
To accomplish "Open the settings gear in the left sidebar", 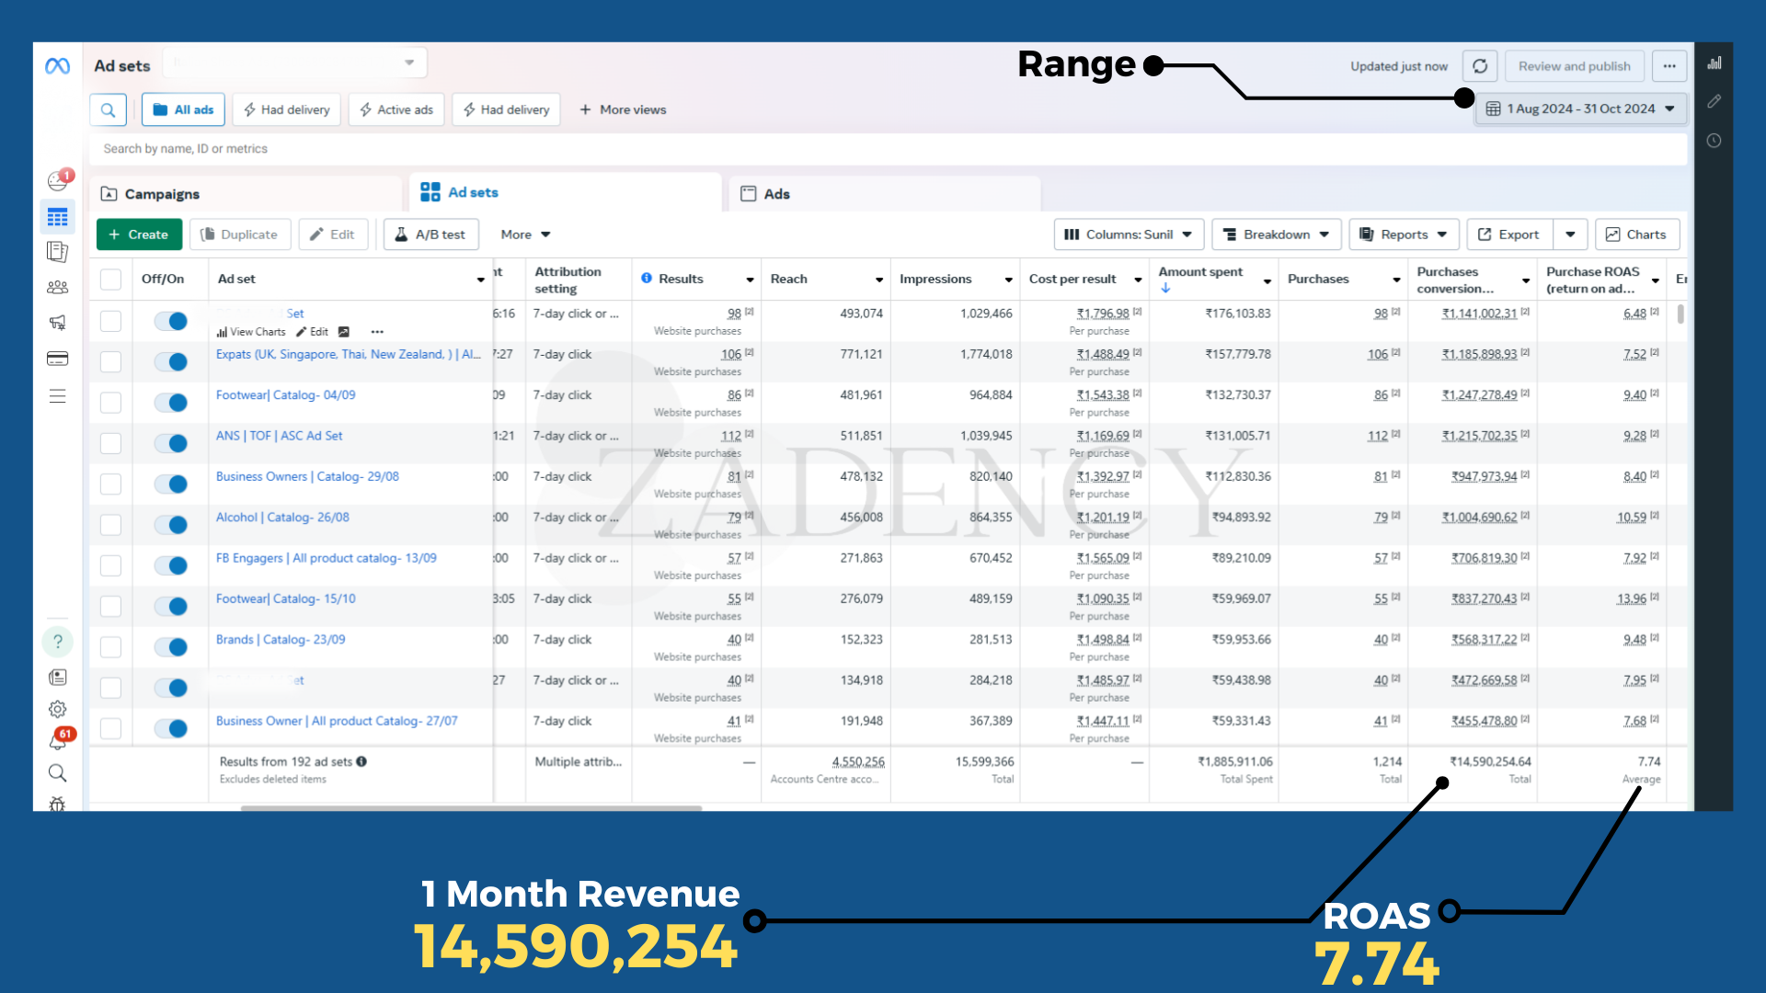I will coord(57,709).
